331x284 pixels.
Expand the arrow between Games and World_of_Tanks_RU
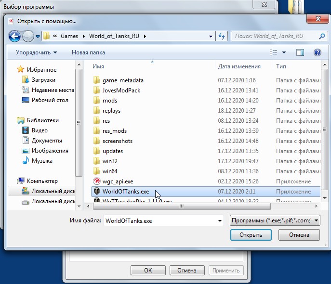84,36
